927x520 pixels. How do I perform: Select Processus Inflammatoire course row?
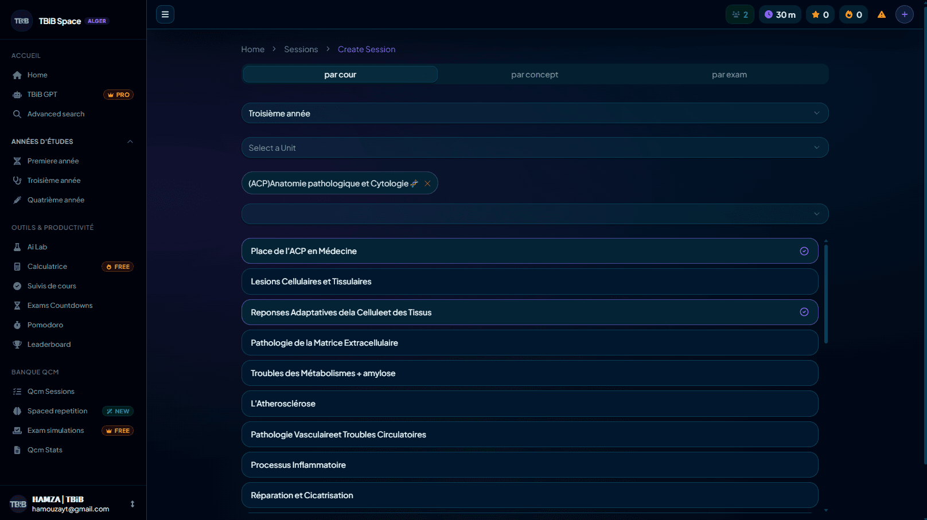click(x=529, y=465)
